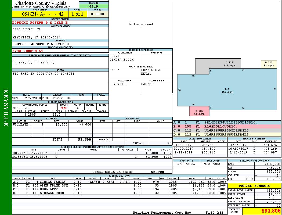282x215 pixels.
Task: Click red H SQFT value 970
Action: tap(64, 108)
